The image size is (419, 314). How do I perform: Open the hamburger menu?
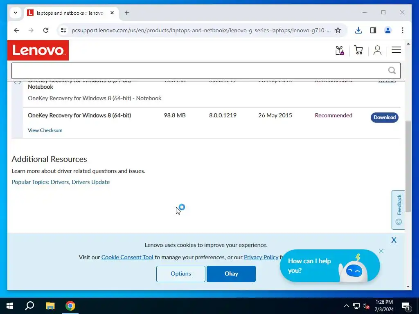[x=396, y=50]
